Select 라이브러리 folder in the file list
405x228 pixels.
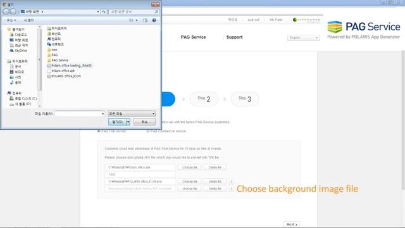[x=57, y=28]
